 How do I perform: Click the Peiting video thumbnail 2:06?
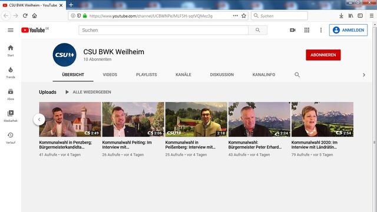pyautogui.click(x=133, y=119)
